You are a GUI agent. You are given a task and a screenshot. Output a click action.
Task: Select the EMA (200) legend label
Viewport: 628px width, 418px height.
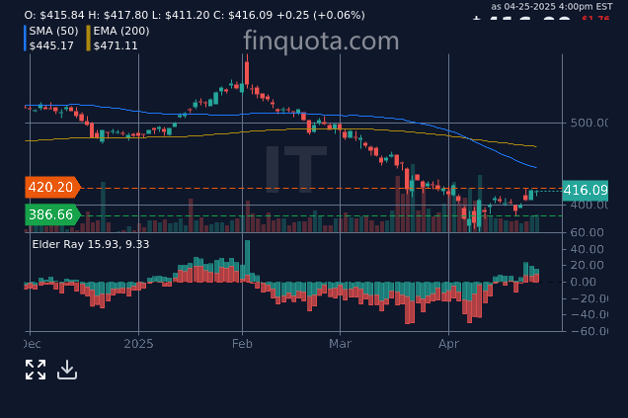121,31
